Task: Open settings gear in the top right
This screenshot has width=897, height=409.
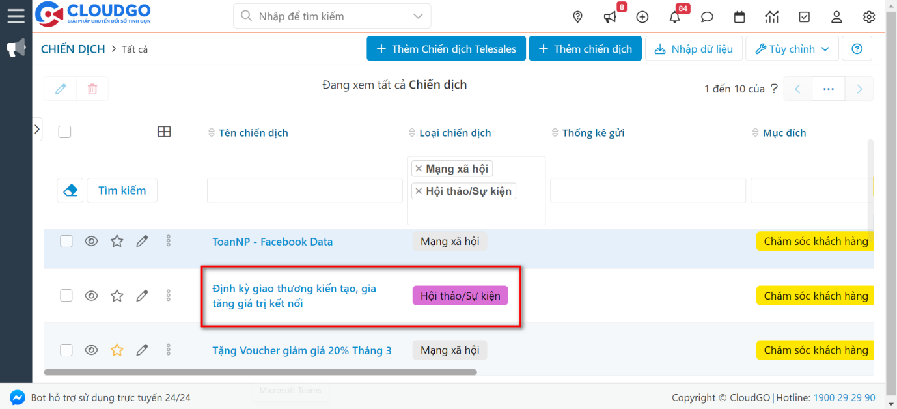Action: click(869, 17)
